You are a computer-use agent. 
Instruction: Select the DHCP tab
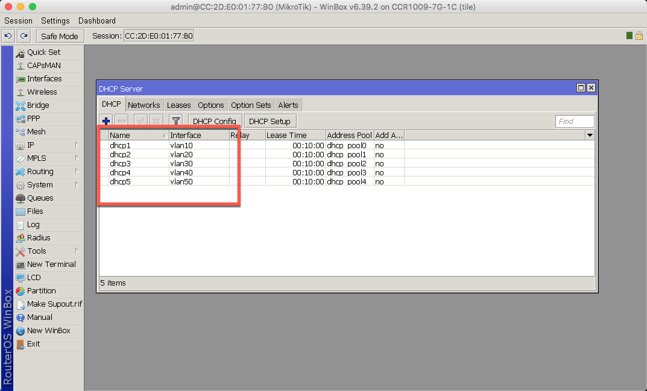click(112, 104)
